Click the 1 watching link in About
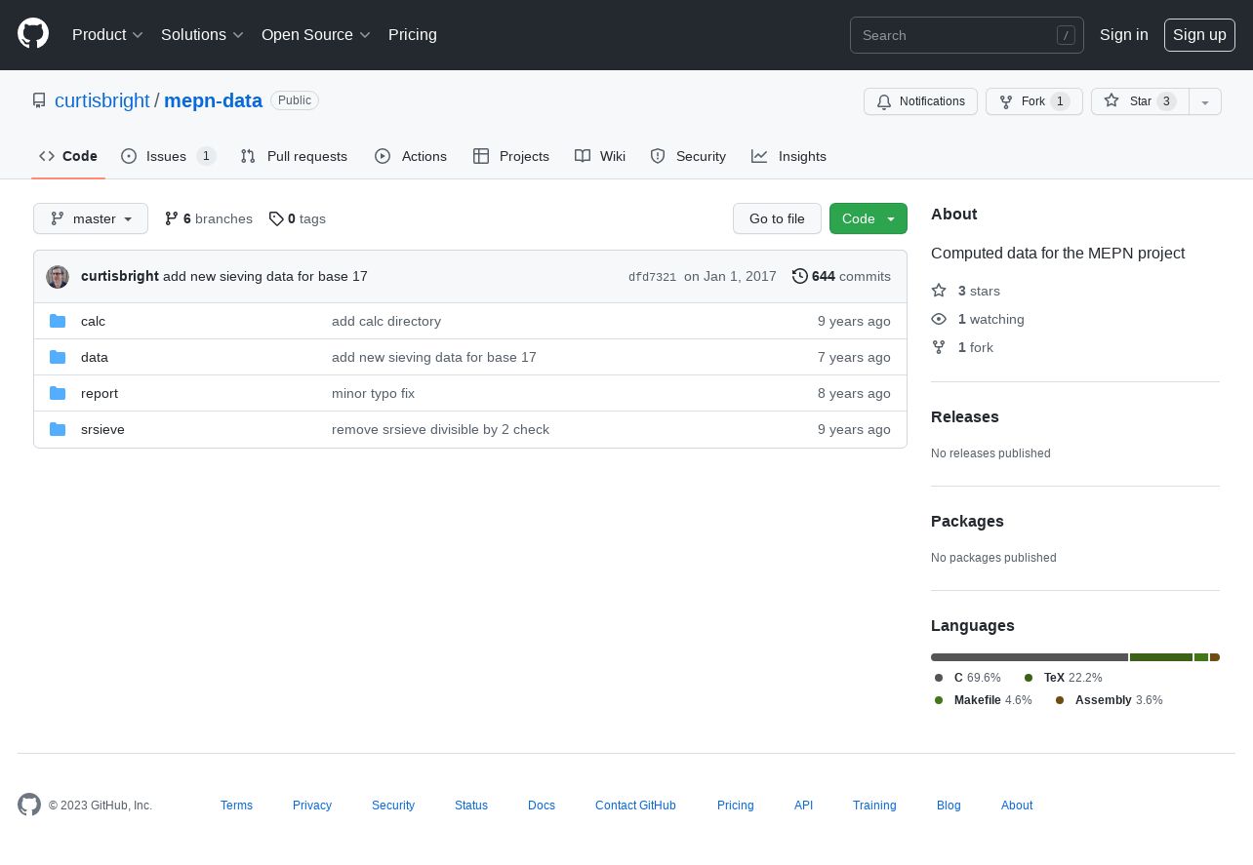Image resolution: width=1253 pixels, height=865 pixels. point(978,319)
